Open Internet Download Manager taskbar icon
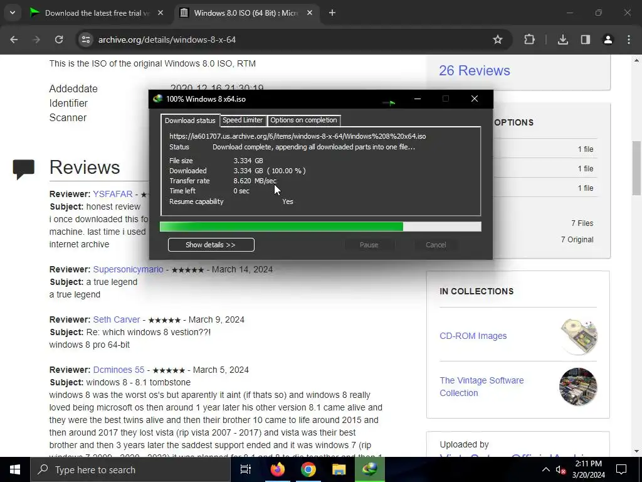The image size is (642, 482). point(369,469)
